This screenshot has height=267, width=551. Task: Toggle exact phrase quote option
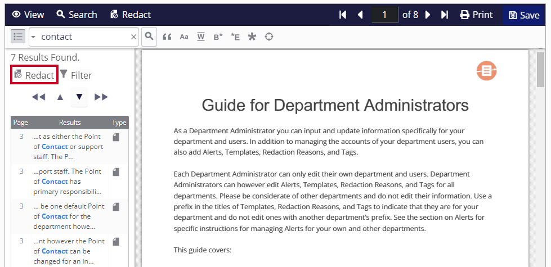click(167, 37)
